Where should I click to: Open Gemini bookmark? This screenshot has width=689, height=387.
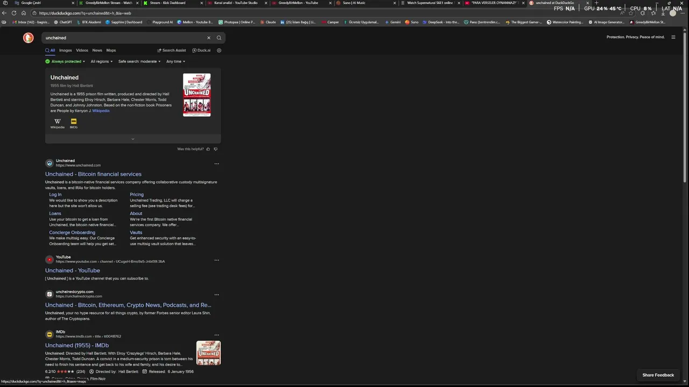pos(393,22)
